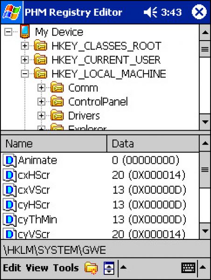Open input method selector arrow
Viewport: 211px width, 280px height.
coord(203,267)
